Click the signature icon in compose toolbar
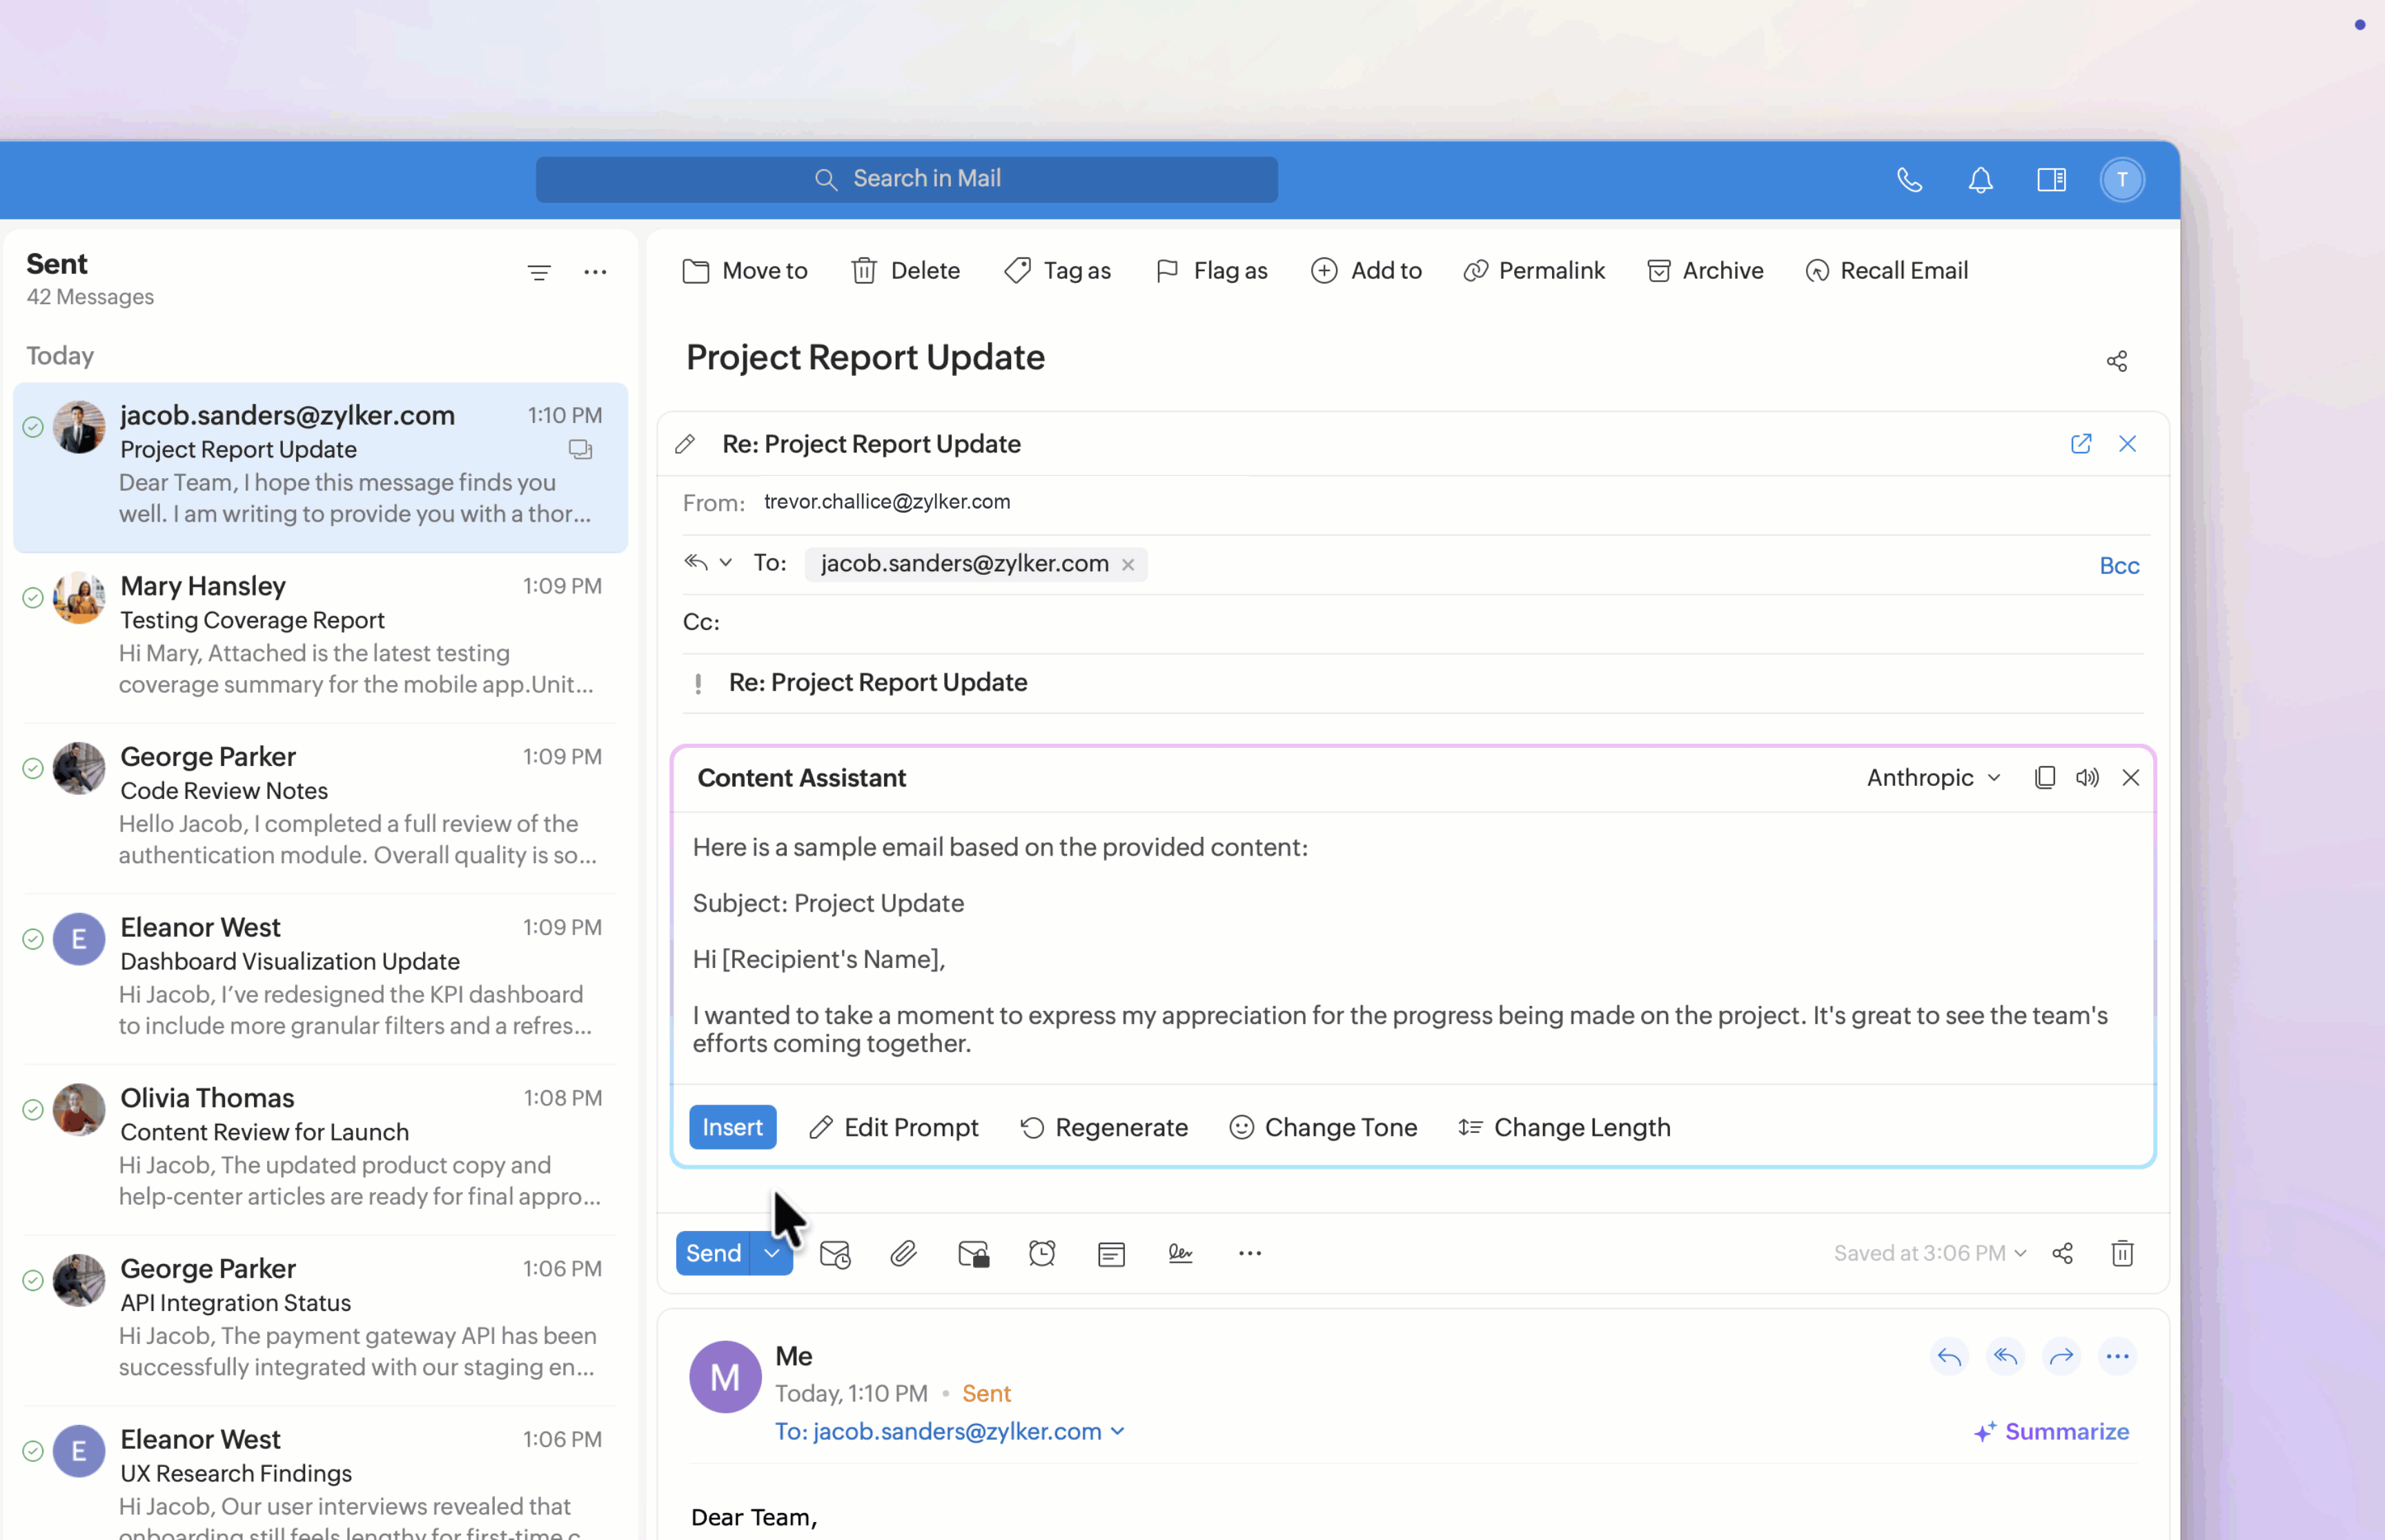 [1180, 1253]
